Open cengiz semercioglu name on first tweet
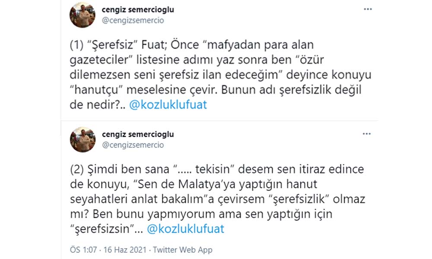Screen dimensions: 432x259 click(138, 9)
